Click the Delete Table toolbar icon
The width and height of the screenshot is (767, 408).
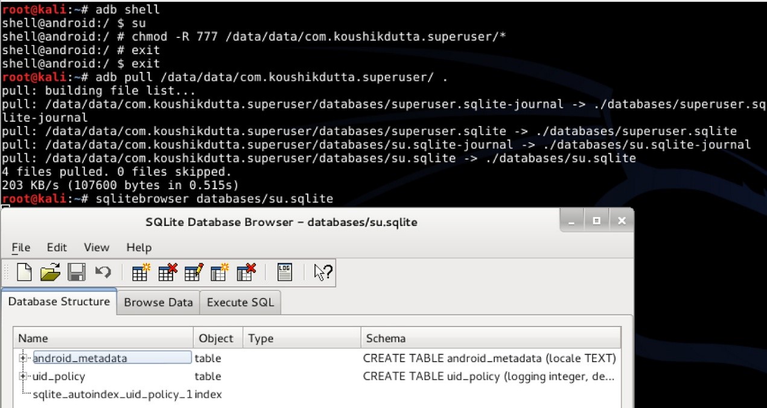click(167, 272)
